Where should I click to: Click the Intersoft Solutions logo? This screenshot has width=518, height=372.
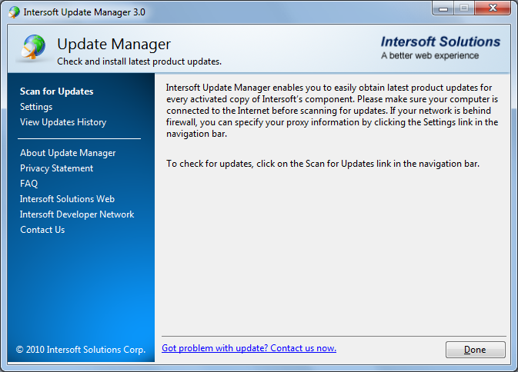pos(440,48)
